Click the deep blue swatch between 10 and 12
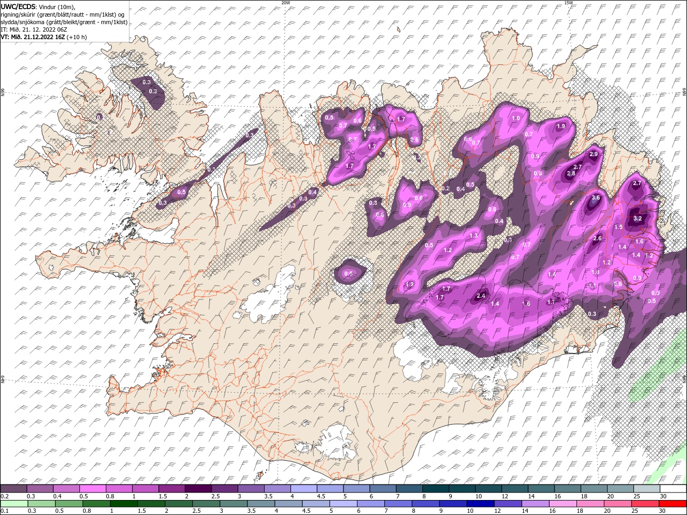The image size is (687, 515). click(480, 503)
